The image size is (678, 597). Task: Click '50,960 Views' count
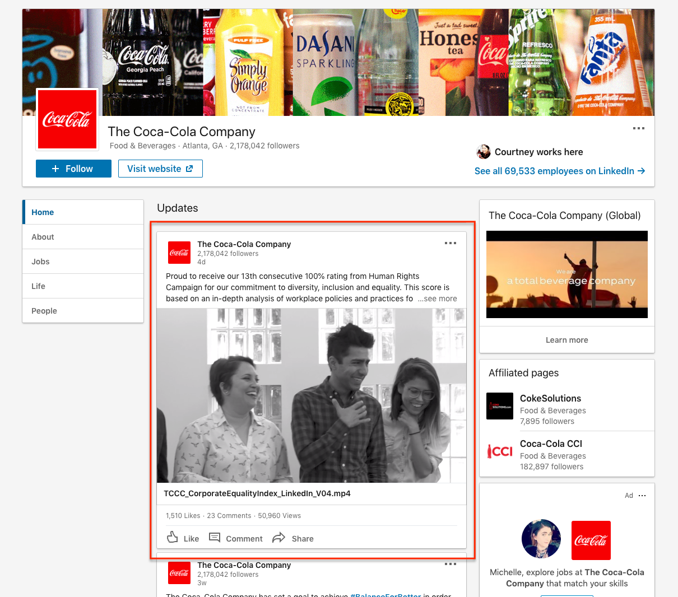coord(280,516)
